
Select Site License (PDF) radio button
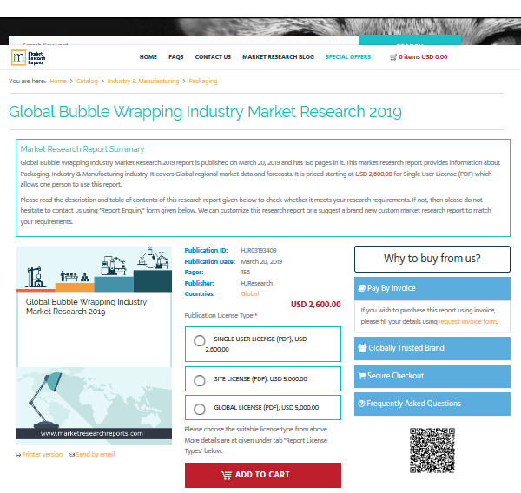pyautogui.click(x=200, y=380)
